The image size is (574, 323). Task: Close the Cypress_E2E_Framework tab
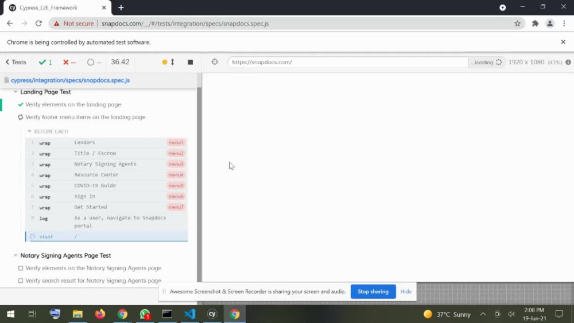pyautogui.click(x=104, y=7)
